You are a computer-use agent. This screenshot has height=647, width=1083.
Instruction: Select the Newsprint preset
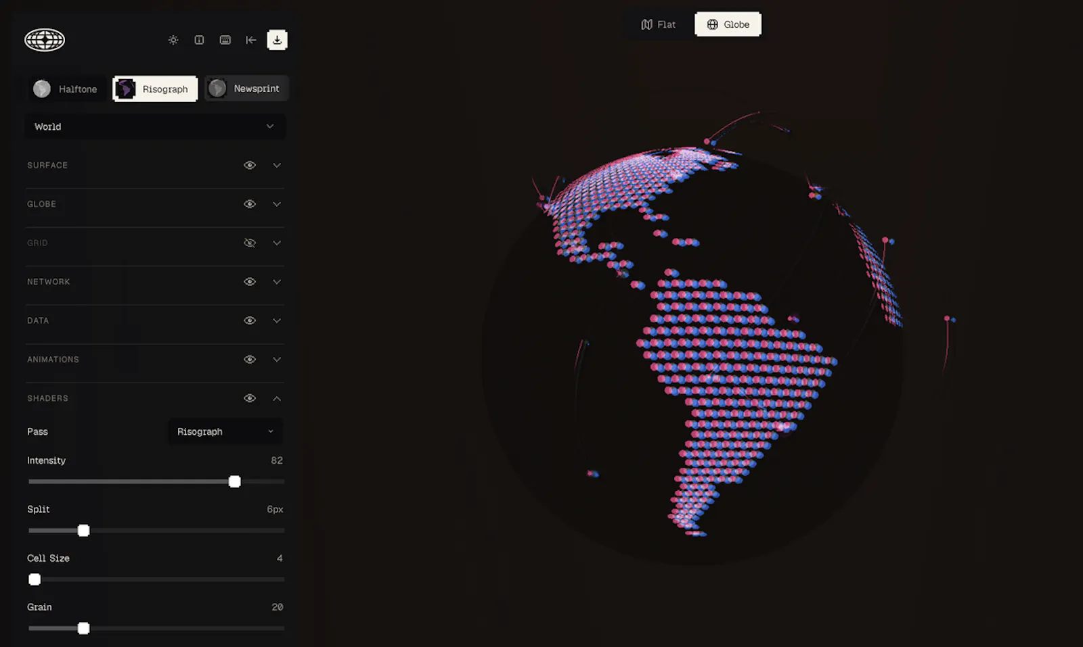pos(246,89)
